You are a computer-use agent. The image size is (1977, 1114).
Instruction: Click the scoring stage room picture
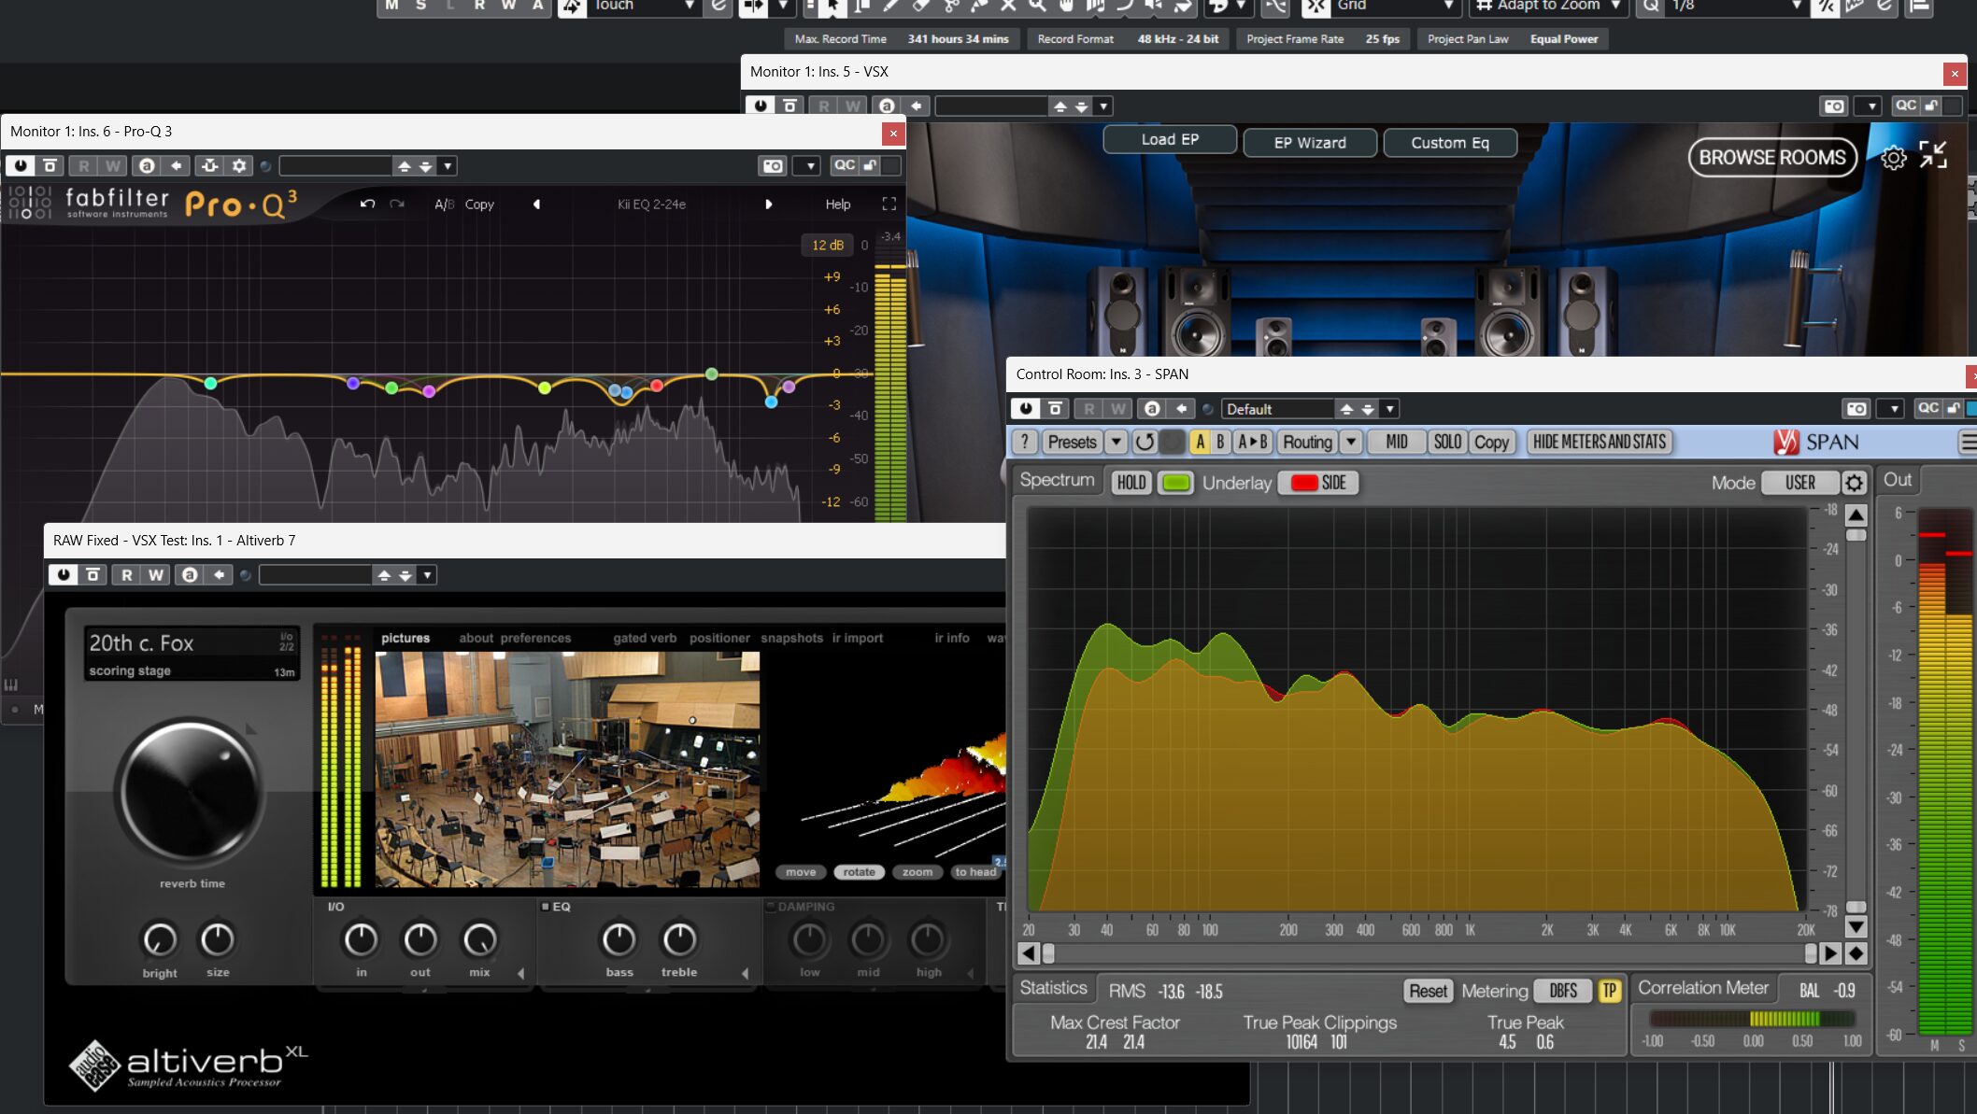(567, 769)
